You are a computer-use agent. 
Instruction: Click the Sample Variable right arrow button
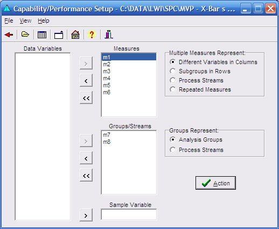(86, 215)
